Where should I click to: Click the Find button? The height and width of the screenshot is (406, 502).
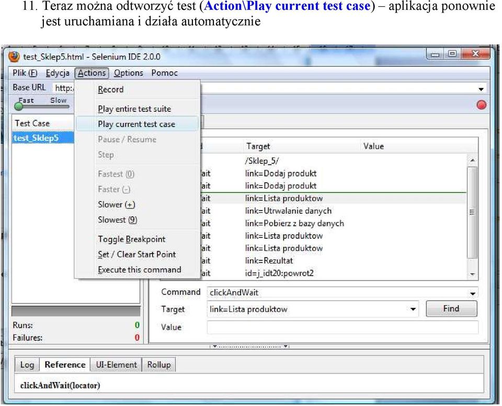tap(451, 309)
